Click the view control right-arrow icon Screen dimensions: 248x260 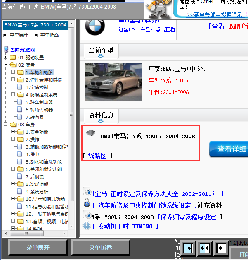pos(188,248)
